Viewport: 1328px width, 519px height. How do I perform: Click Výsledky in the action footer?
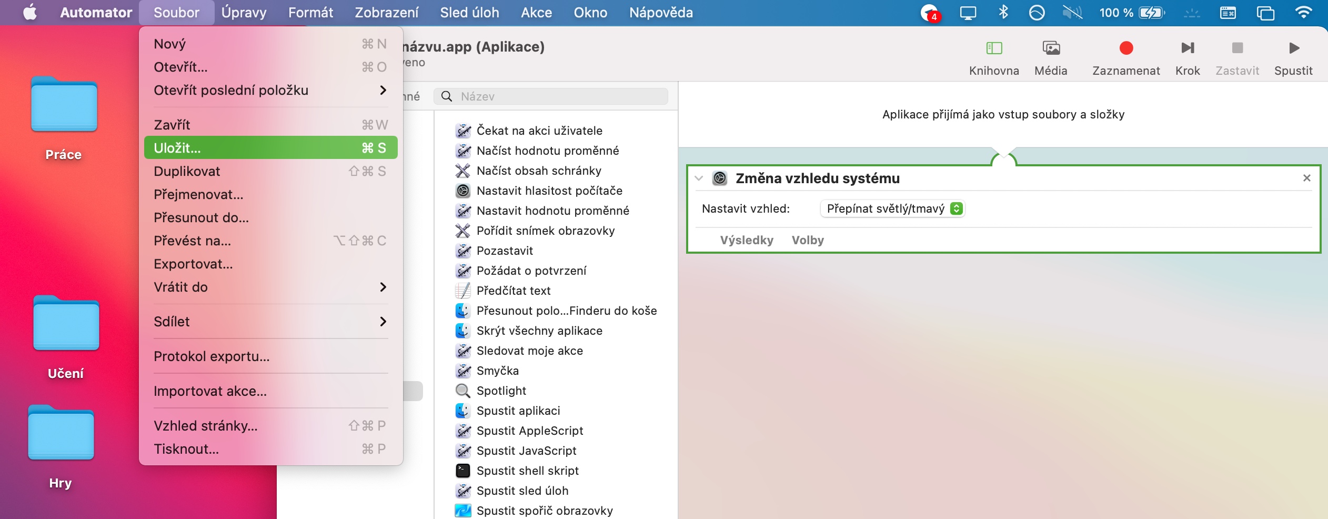[x=747, y=241]
